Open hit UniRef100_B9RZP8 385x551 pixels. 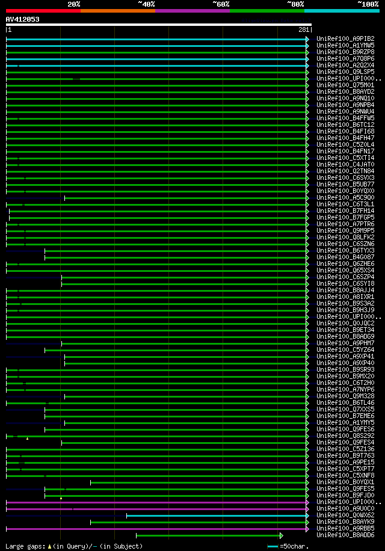click(345, 52)
